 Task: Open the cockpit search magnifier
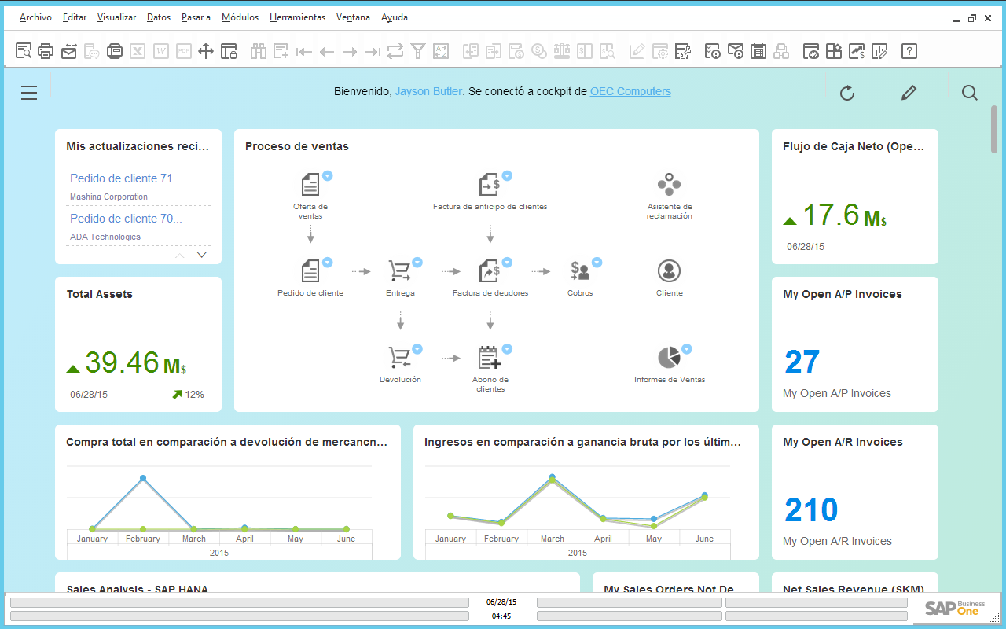pos(970,93)
